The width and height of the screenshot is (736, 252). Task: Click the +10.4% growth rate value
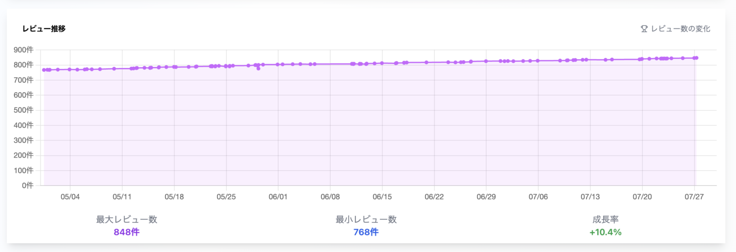(x=605, y=232)
